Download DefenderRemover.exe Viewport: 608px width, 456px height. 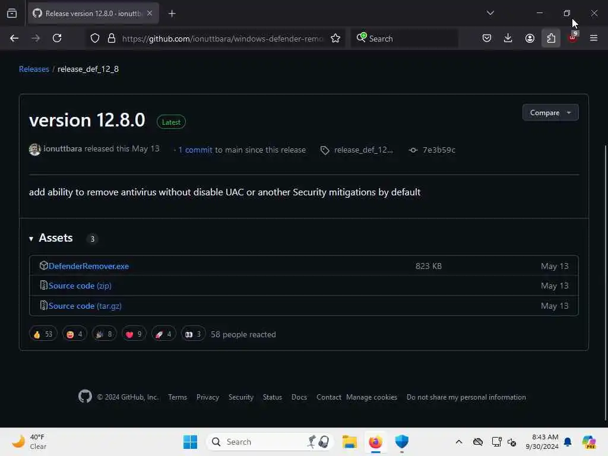pos(88,266)
